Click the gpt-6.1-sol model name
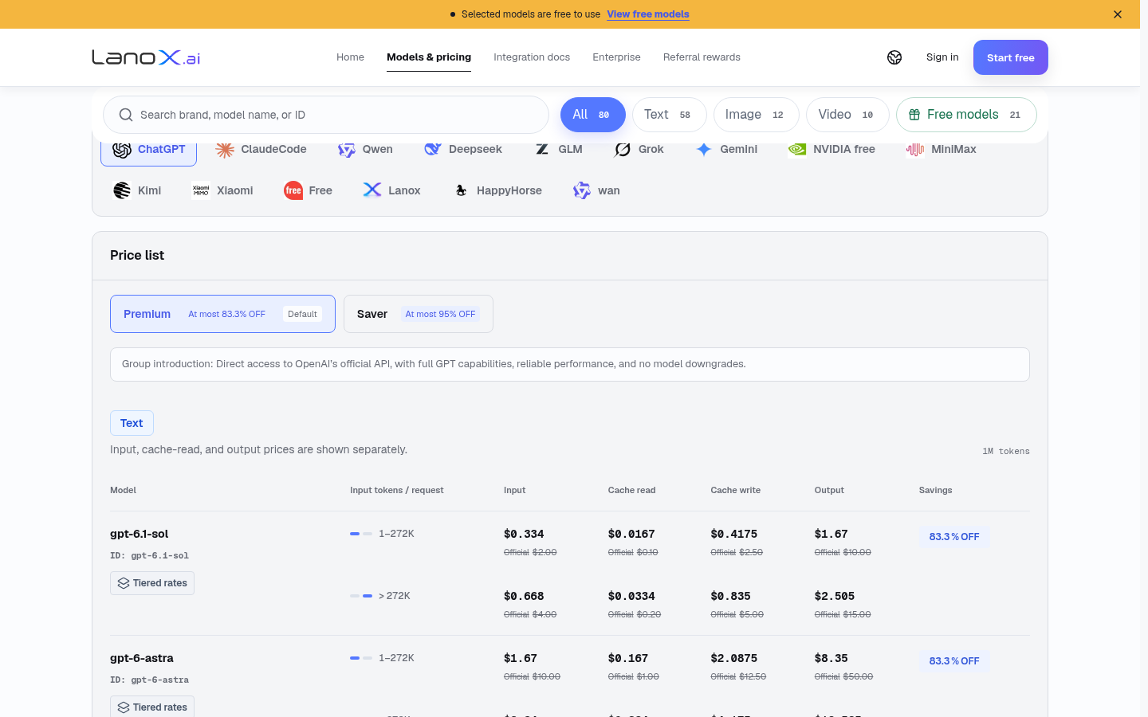 pos(140,534)
